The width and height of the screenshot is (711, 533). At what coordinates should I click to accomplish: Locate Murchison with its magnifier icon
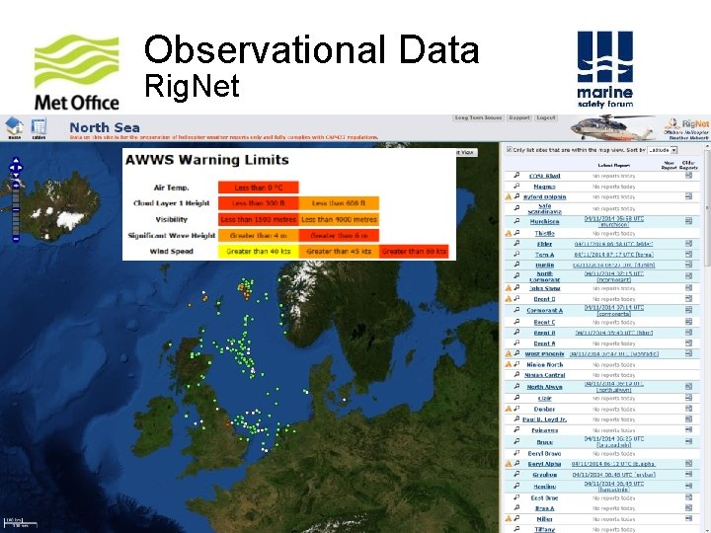click(516, 221)
